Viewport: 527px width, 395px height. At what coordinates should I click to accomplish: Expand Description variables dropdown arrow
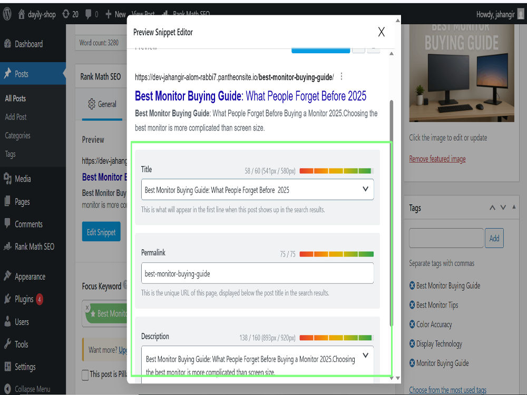point(365,355)
